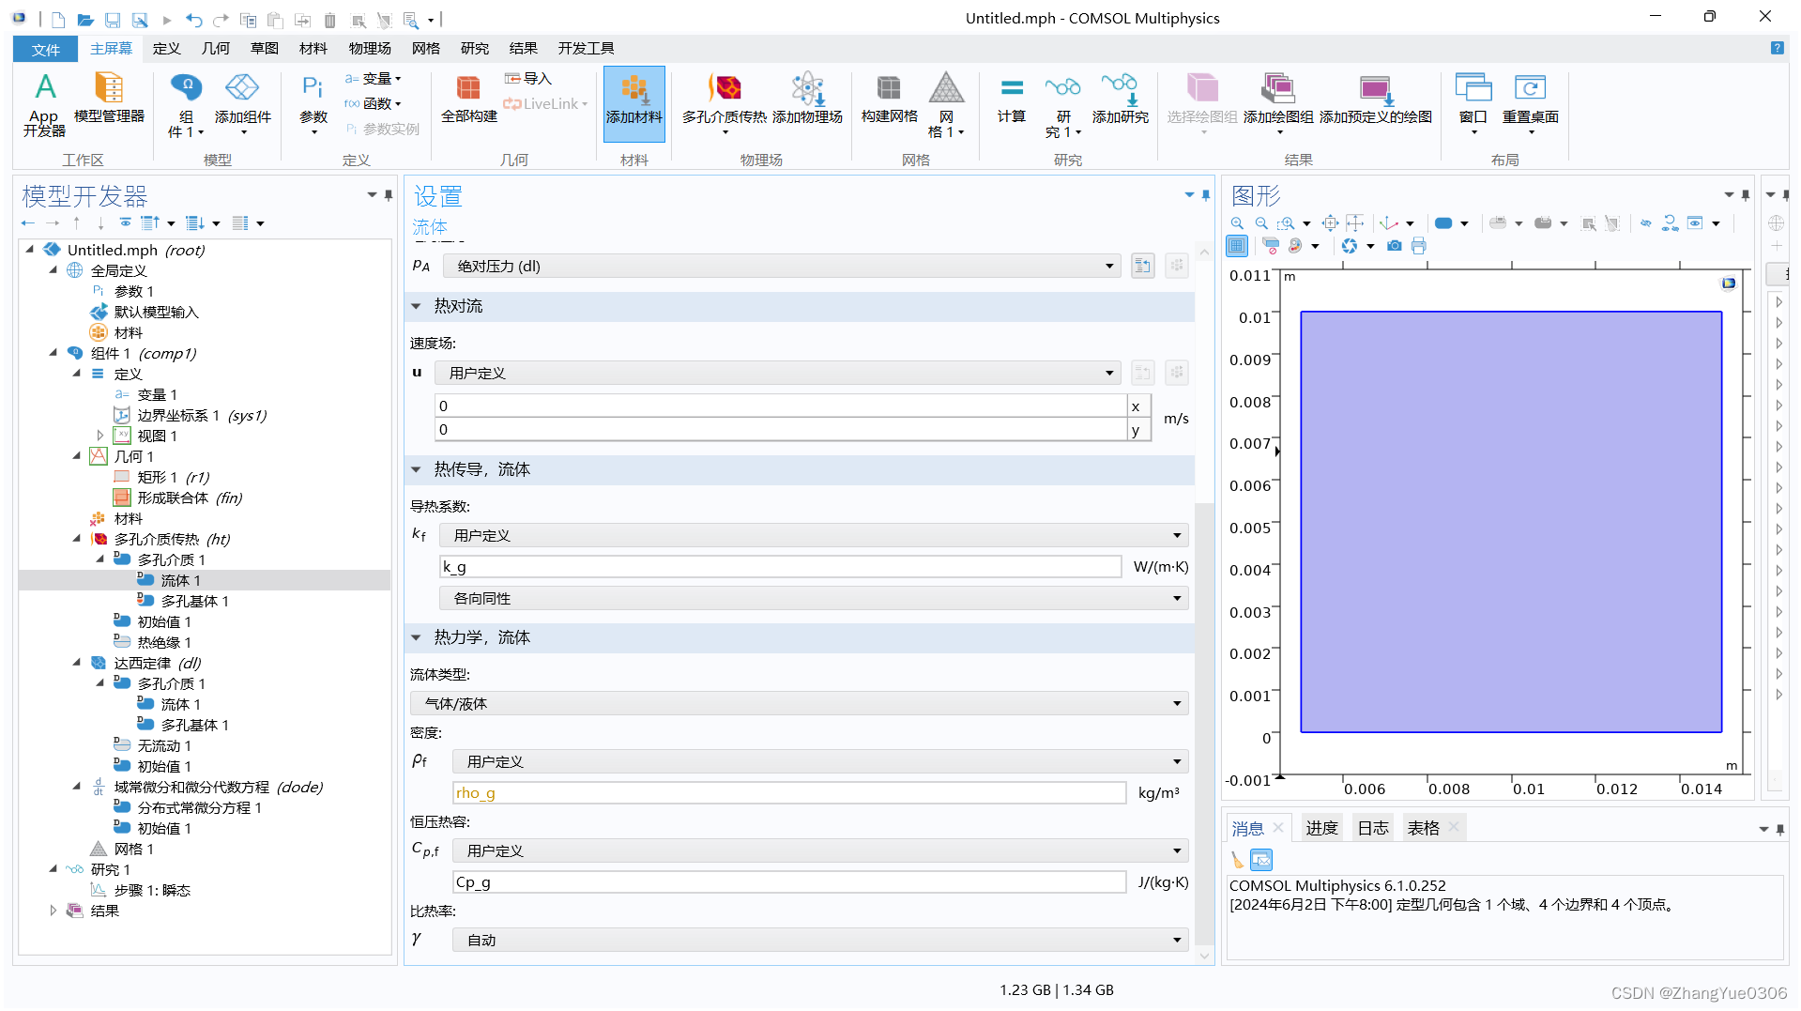
Task: Click the 窗口 layout button
Action: tap(1473, 103)
